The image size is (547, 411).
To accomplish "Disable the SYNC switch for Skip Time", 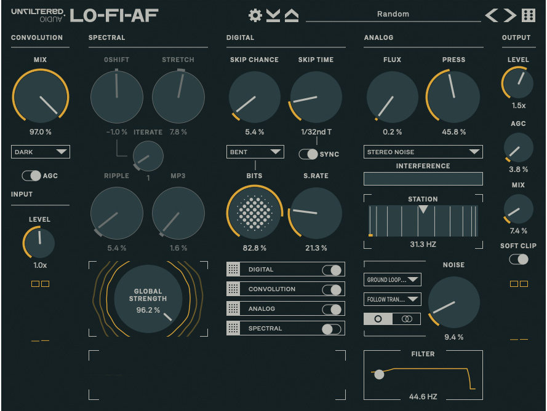I will [308, 155].
